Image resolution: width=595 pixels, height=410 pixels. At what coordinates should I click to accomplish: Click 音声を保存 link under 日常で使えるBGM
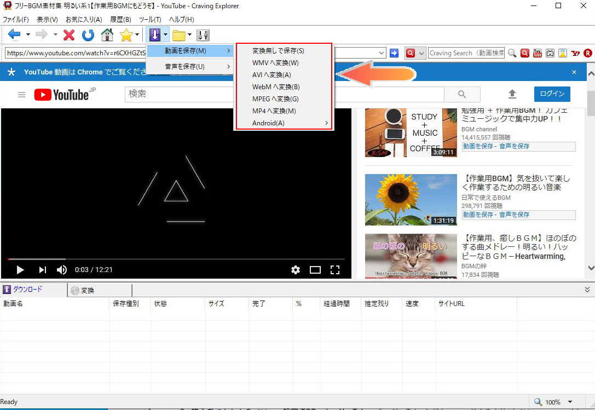click(x=514, y=215)
